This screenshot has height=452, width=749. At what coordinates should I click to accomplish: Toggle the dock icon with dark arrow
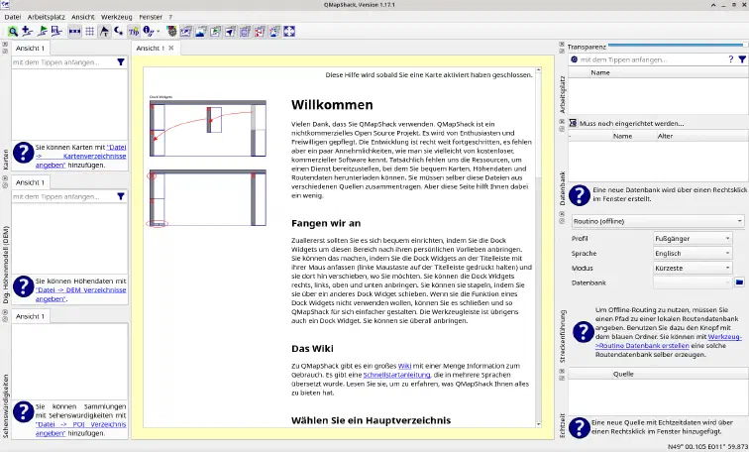tap(230, 32)
